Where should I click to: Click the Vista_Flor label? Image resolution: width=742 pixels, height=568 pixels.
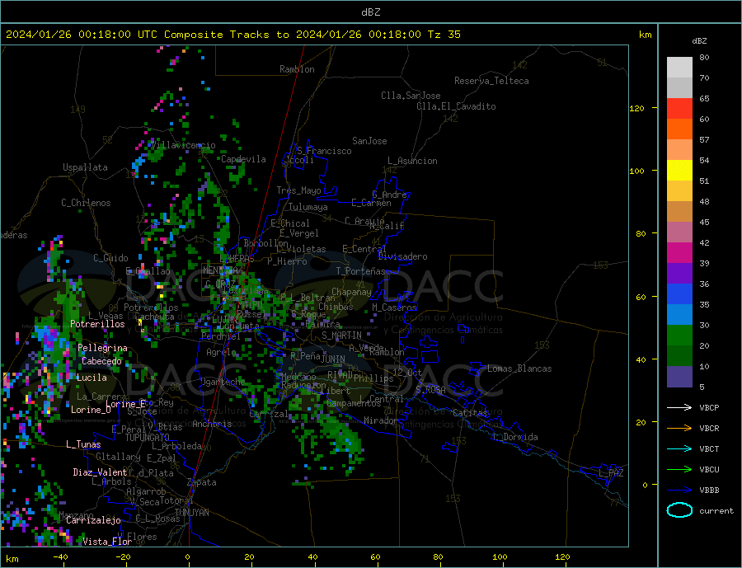pos(107,542)
